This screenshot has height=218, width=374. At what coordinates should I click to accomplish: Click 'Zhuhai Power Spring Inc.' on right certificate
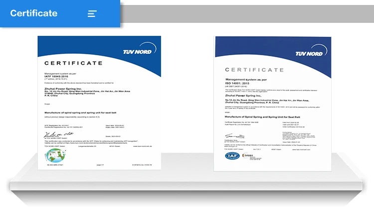[243, 96]
